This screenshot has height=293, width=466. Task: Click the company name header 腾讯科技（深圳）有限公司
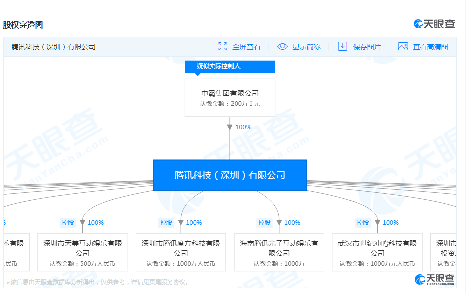coord(52,46)
